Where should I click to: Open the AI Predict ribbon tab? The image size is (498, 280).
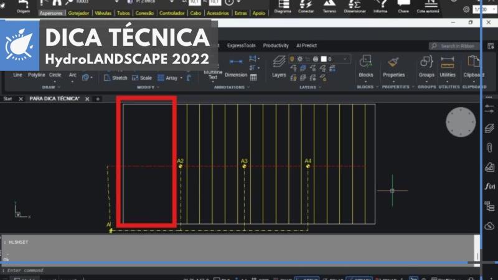click(x=306, y=45)
